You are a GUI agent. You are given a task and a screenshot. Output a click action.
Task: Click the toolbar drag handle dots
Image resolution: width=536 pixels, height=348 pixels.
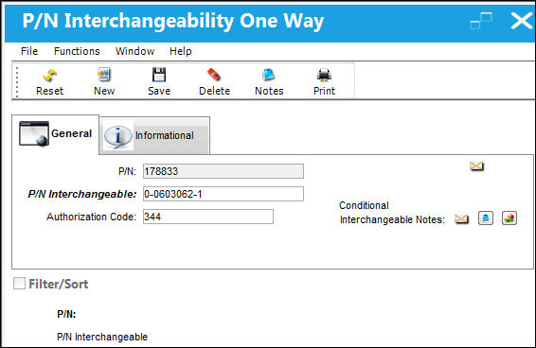17,82
